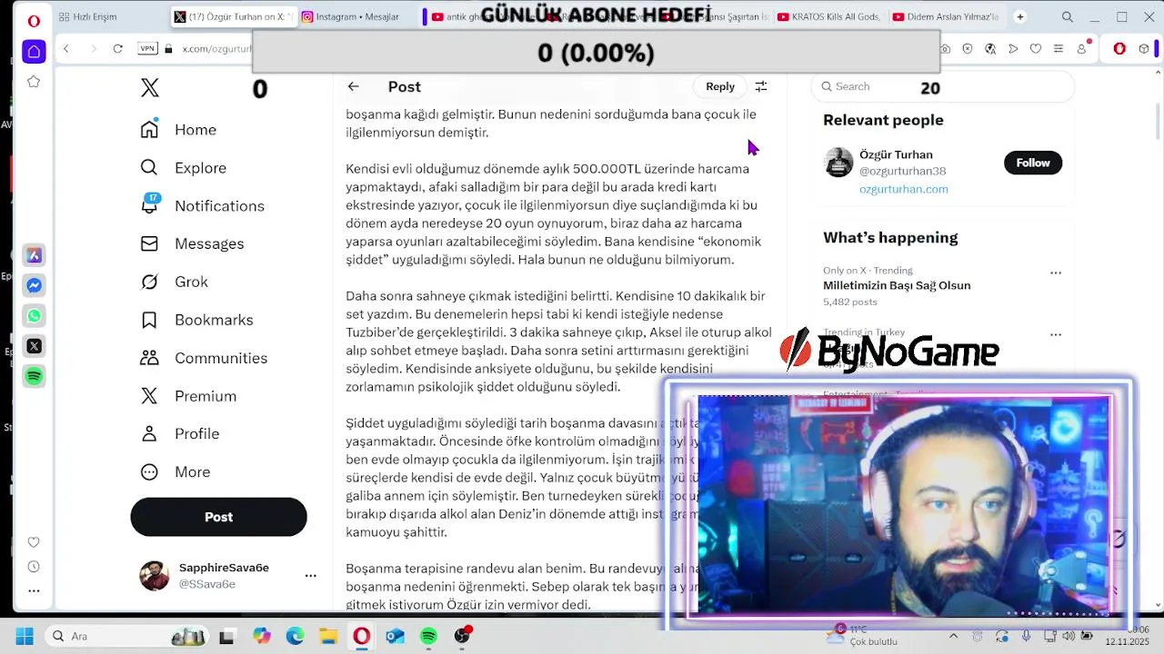Open the Windows Start menu
This screenshot has height=654, width=1164.
[24, 636]
